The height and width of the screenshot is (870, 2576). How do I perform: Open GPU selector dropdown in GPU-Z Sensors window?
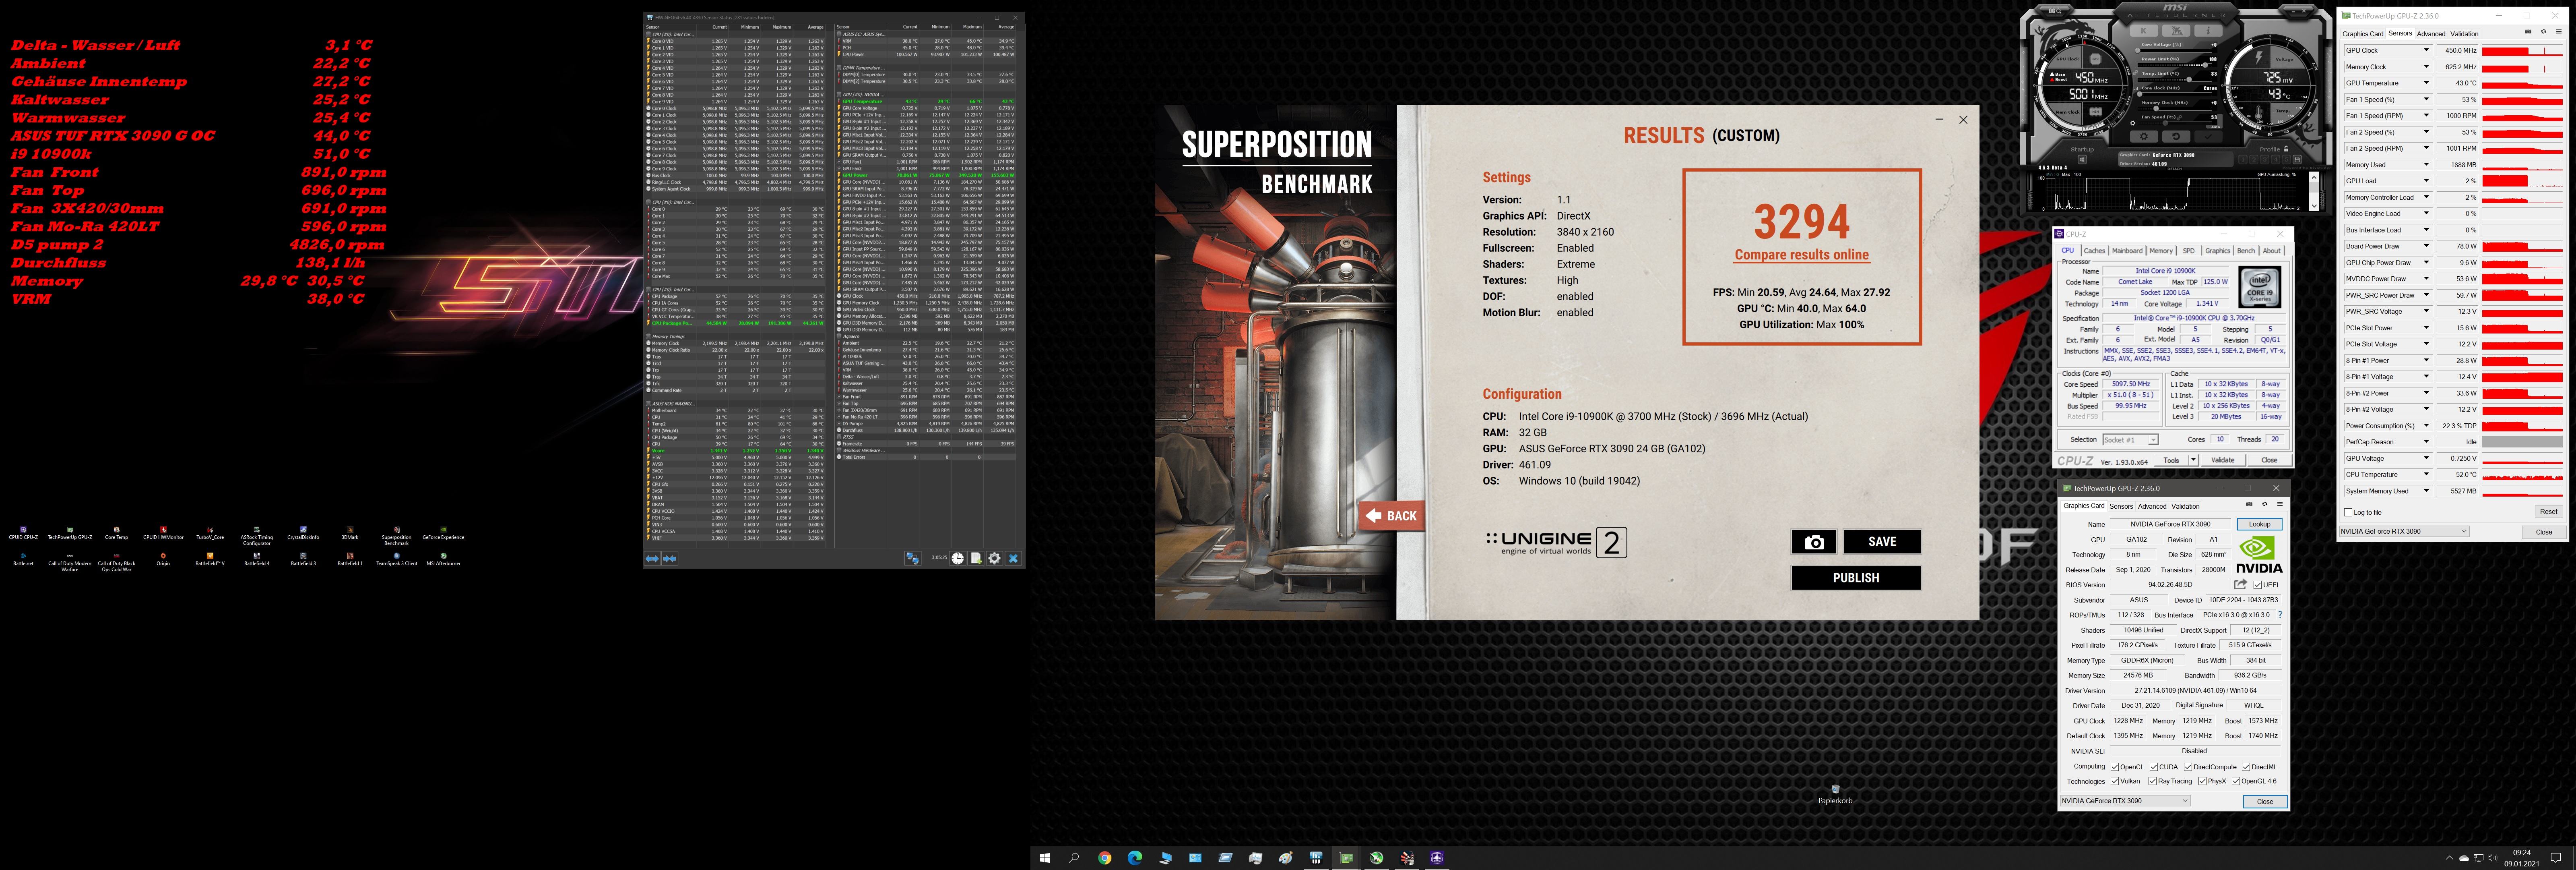click(x=2404, y=532)
